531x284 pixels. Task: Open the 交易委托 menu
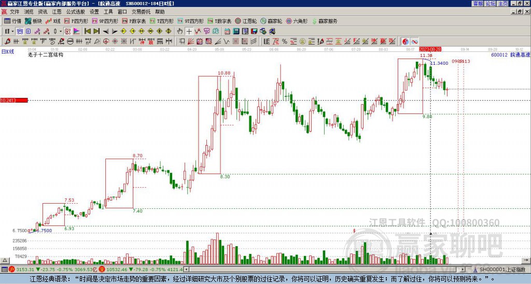click(141, 12)
